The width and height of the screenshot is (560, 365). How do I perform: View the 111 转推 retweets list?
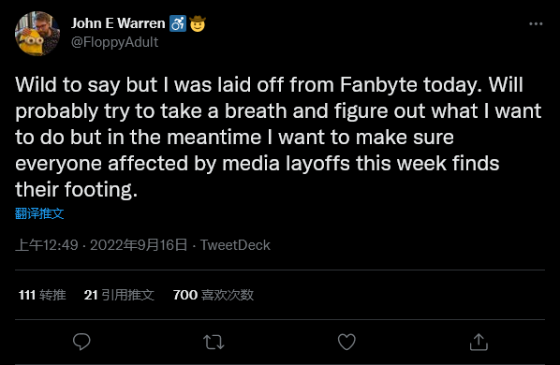[42, 295]
